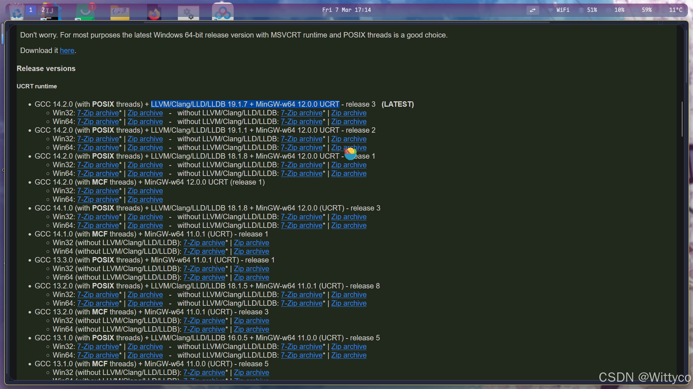Open the Recycle Bin icon in the top panel
Viewport: 693px width, 389px height.
[17, 12]
